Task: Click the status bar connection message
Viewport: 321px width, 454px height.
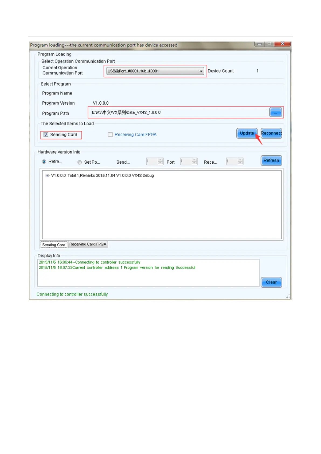Action: (x=72, y=294)
